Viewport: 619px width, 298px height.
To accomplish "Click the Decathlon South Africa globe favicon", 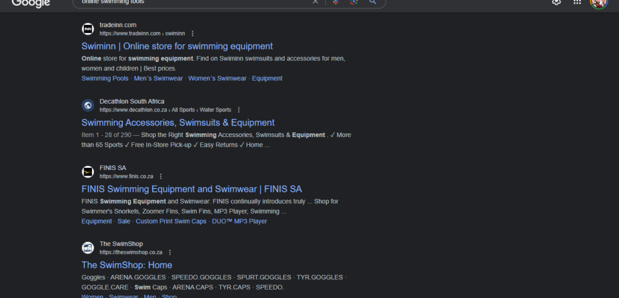I will tap(88, 105).
